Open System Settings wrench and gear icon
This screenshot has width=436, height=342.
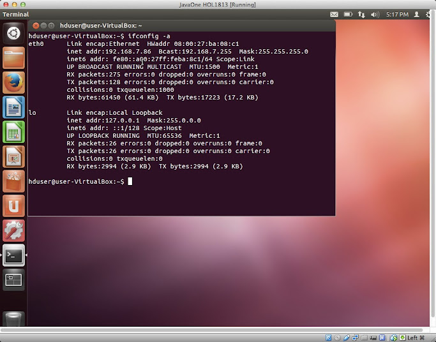[x=13, y=231]
